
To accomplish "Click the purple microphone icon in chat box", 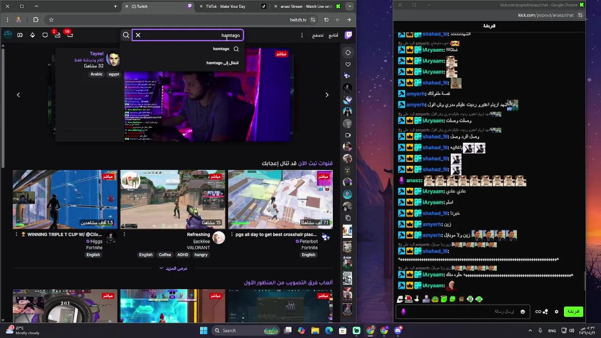I will (x=403, y=312).
